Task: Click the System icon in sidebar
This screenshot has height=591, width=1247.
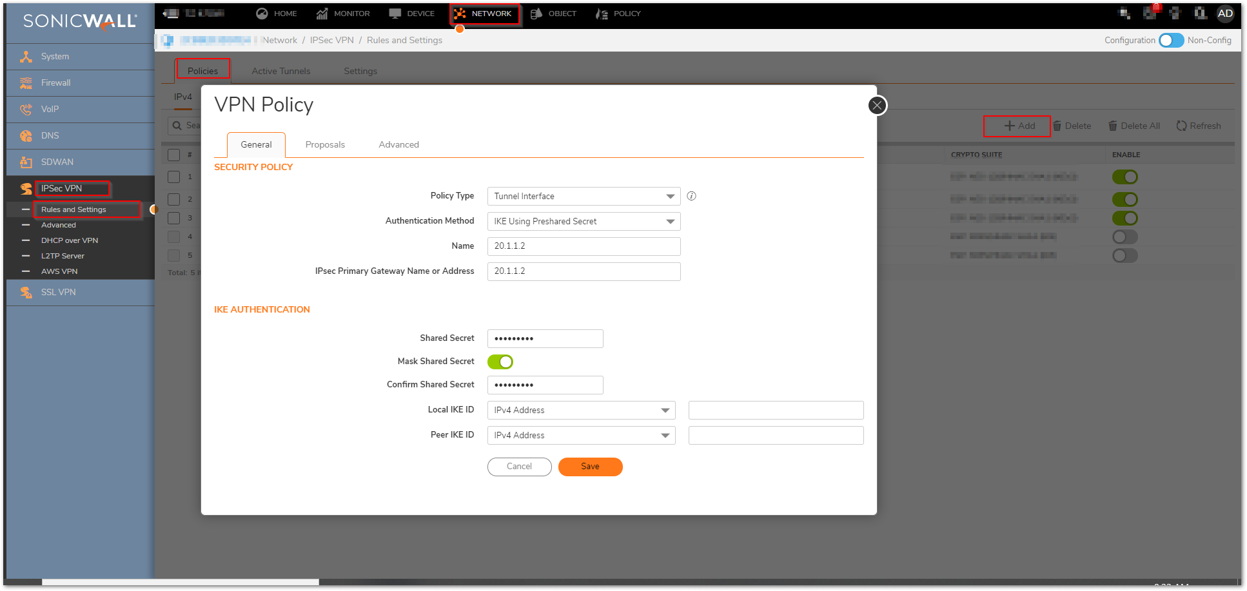Action: point(26,57)
